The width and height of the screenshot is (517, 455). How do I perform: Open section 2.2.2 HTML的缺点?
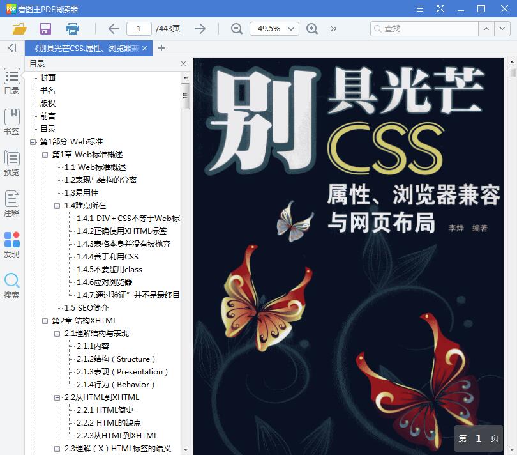[109, 423]
